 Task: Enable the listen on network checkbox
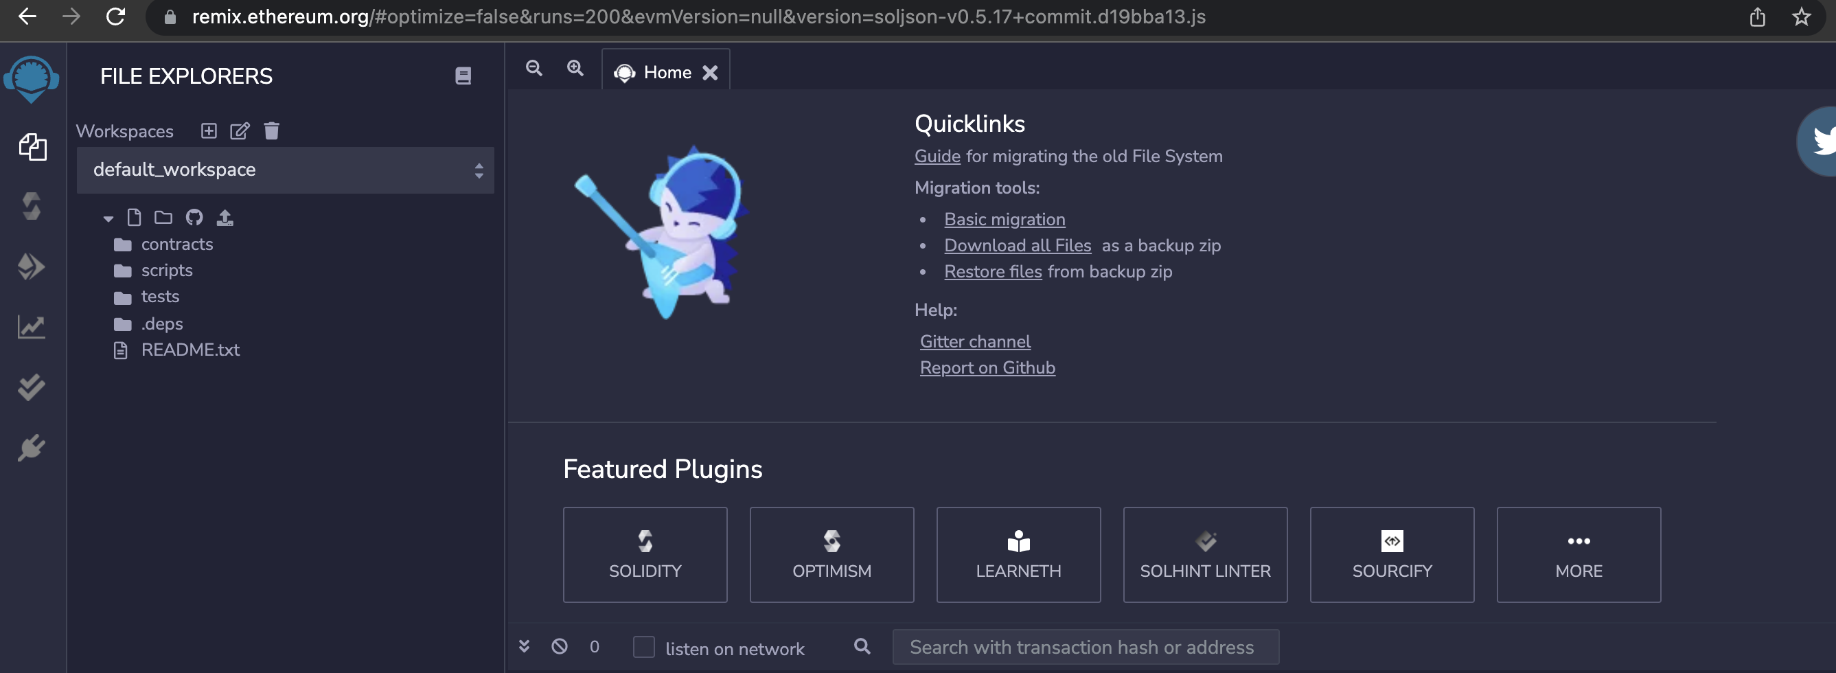(x=643, y=647)
